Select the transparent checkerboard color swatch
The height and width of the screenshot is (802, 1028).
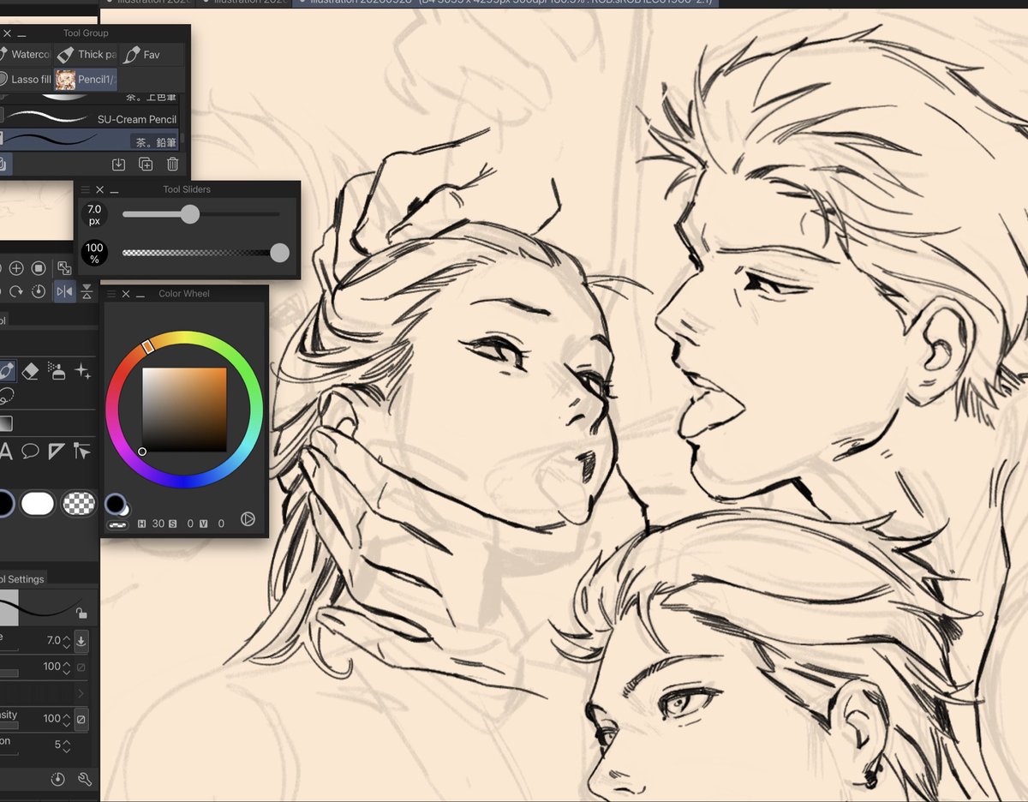click(80, 504)
